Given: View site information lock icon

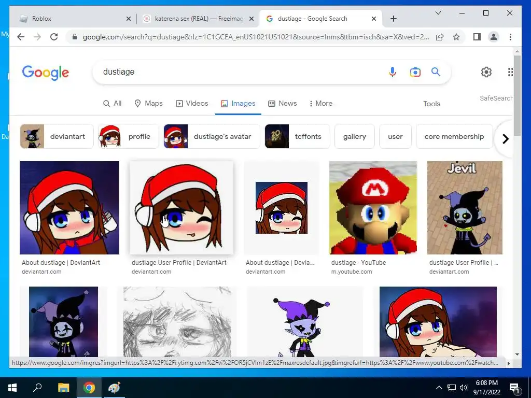Looking at the screenshot, I should (x=75, y=37).
